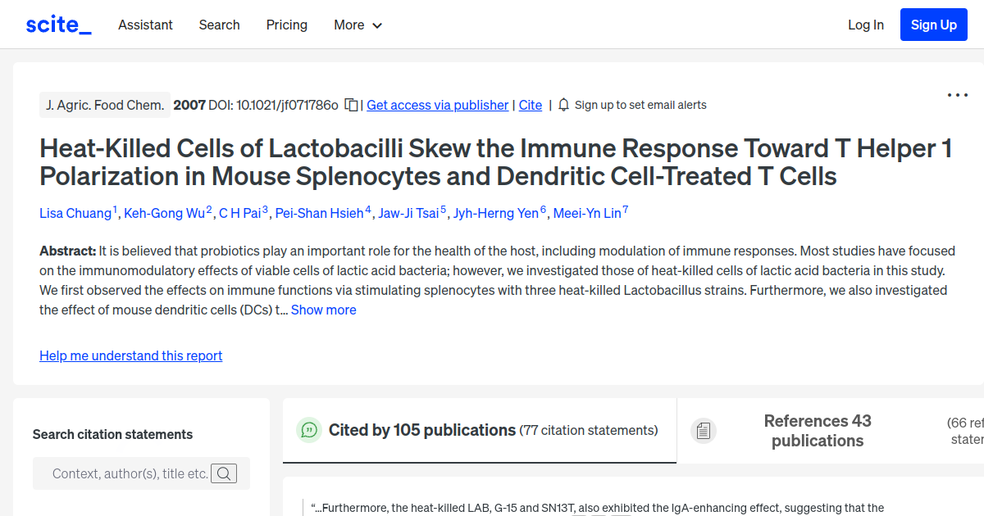Click the green citation quote icon

click(x=309, y=430)
